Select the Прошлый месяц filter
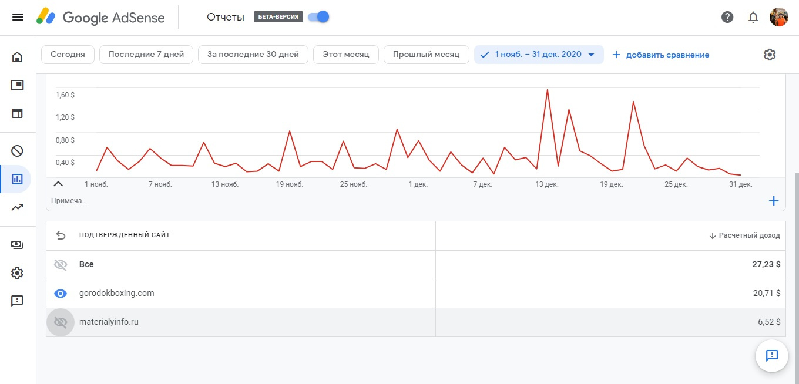799x384 pixels. pyautogui.click(x=426, y=55)
